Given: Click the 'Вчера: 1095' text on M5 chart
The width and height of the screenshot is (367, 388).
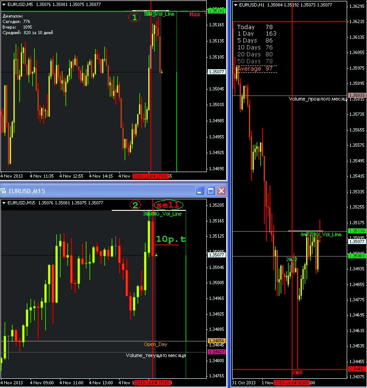Looking at the screenshot, I should coord(18,27).
